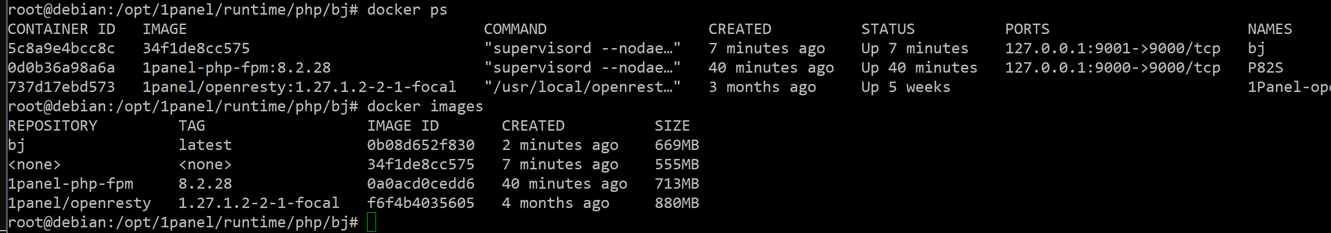The height and width of the screenshot is (233, 1331).
Task: Click the PORTS column header
Action: 1027,29
